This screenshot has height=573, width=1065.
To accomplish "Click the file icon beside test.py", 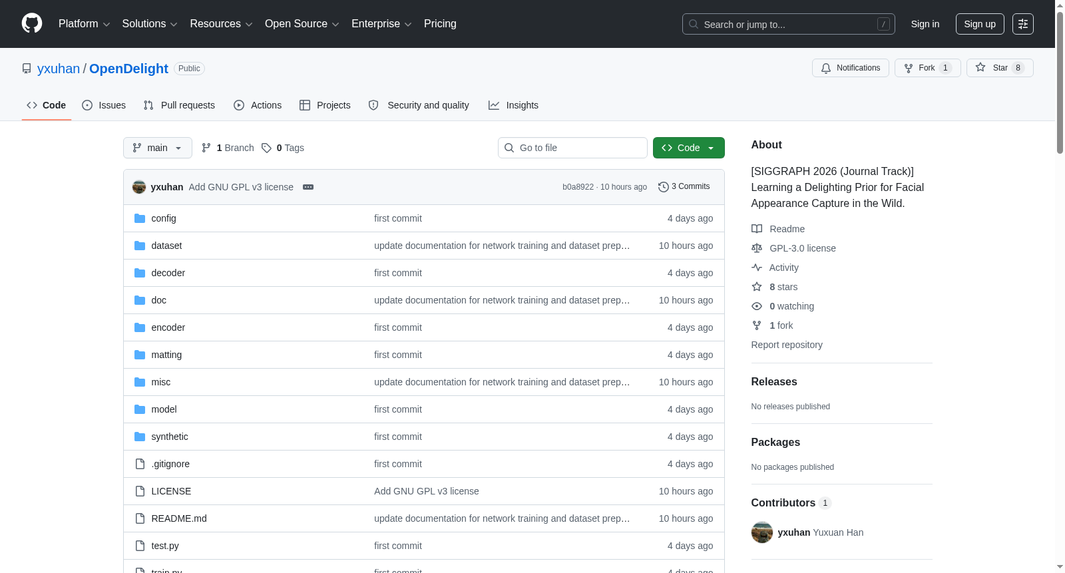I will (x=140, y=546).
